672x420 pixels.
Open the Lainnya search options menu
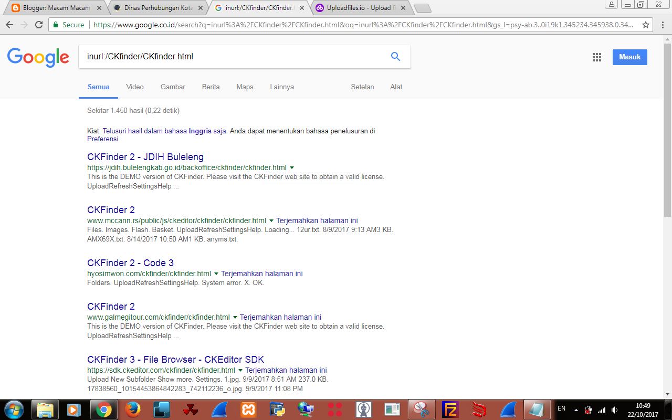pyautogui.click(x=282, y=87)
